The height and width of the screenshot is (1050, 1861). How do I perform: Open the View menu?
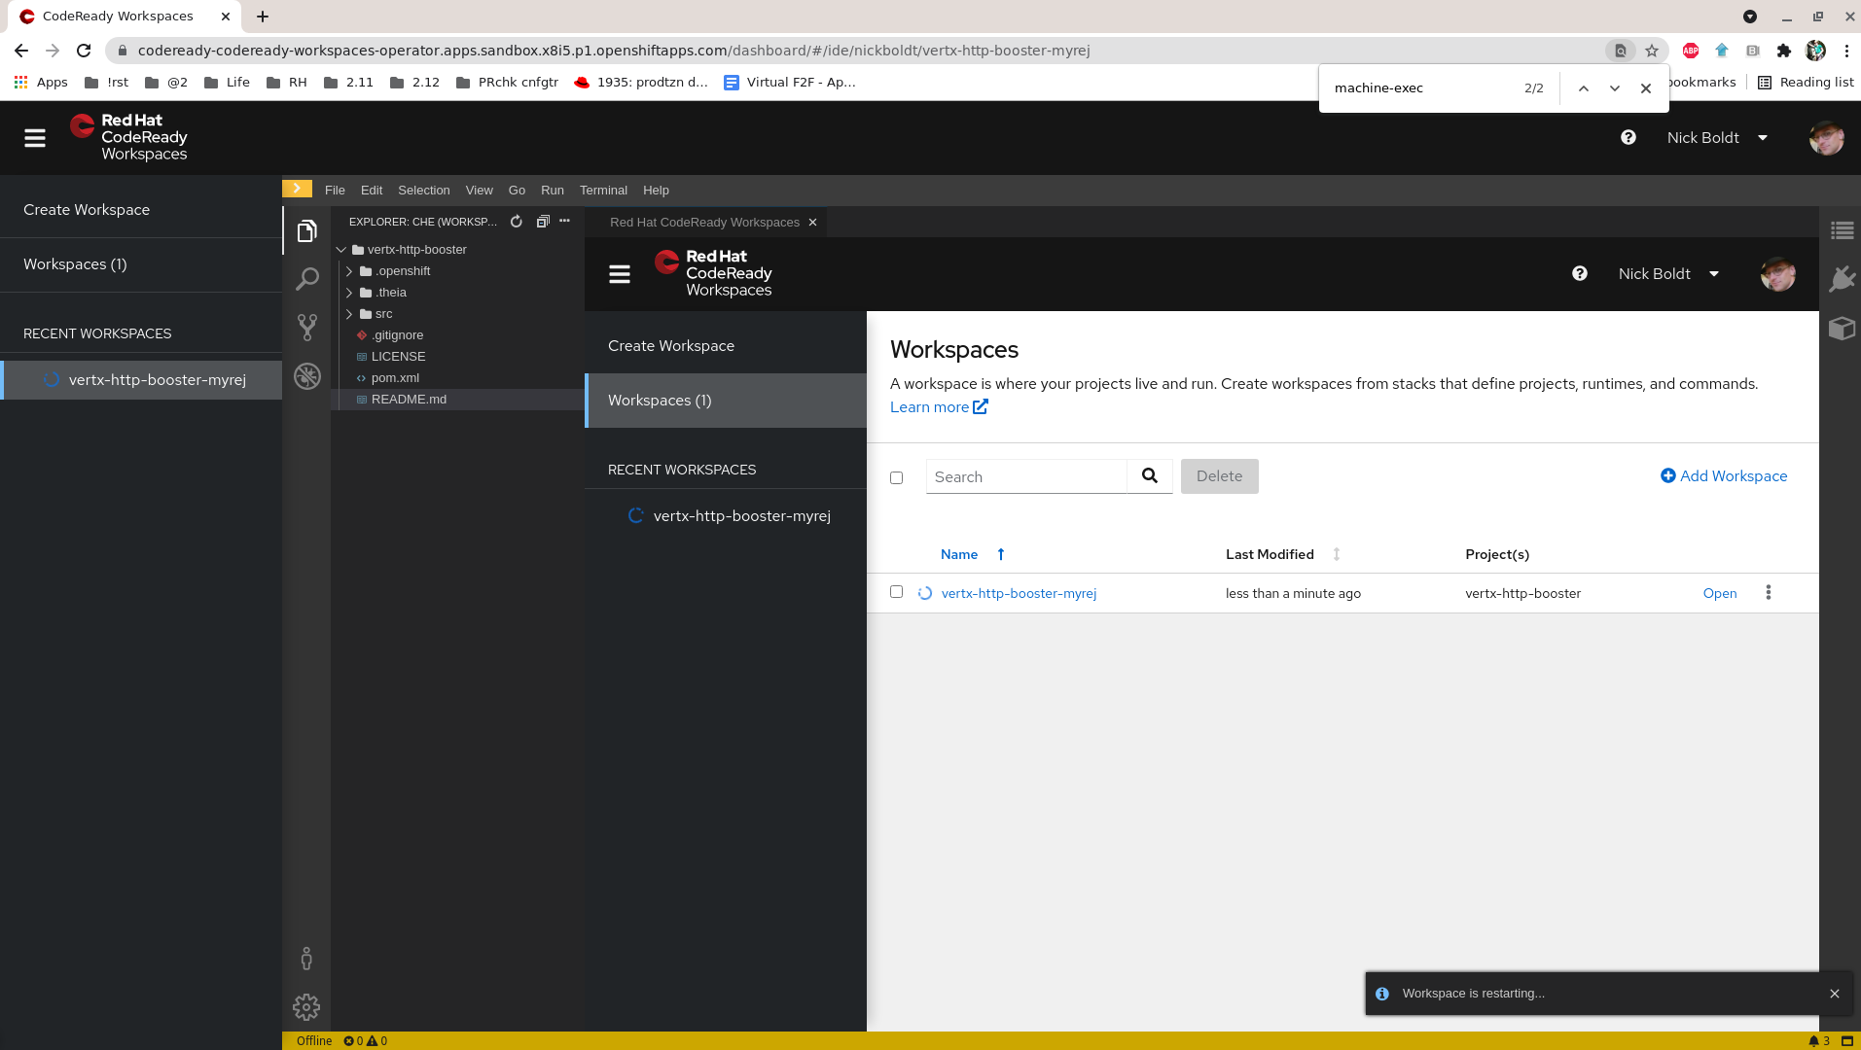coord(479,191)
